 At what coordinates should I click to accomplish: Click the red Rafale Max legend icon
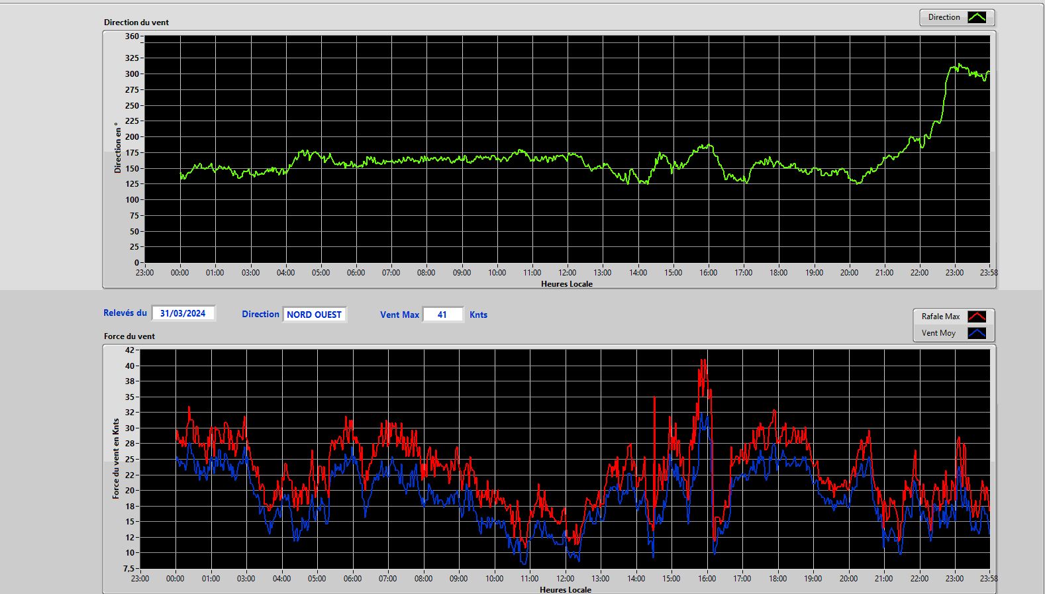point(977,317)
